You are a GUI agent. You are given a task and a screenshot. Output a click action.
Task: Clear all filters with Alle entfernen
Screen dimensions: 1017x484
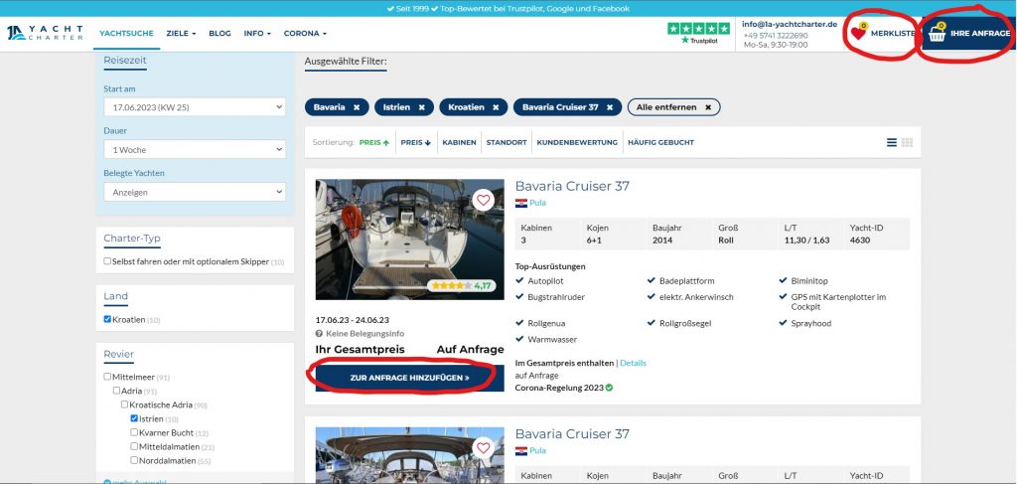[673, 106]
